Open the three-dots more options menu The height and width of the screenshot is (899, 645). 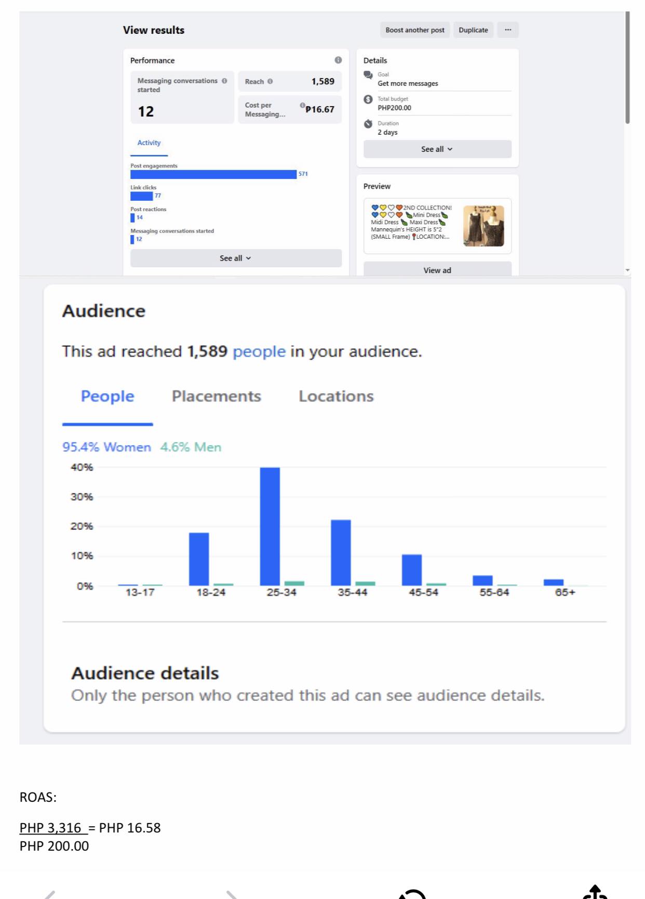click(507, 30)
